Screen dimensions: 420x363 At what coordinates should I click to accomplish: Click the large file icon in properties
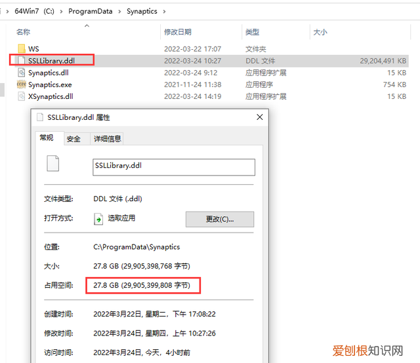(52, 163)
